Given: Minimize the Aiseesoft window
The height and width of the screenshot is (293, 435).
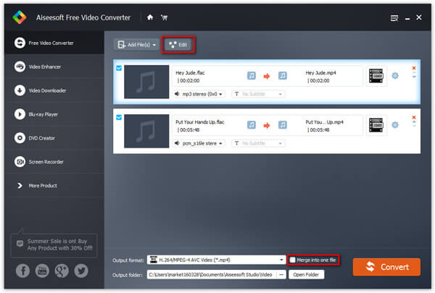Looking at the screenshot, I should click(407, 19).
